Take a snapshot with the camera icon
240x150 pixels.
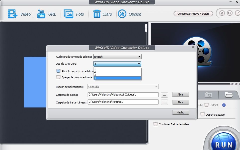coord(208,95)
